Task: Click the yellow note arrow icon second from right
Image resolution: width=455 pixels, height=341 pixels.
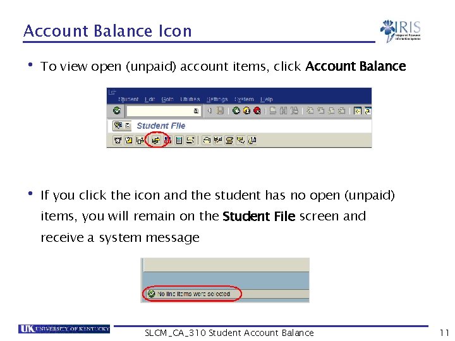Action: (241, 140)
